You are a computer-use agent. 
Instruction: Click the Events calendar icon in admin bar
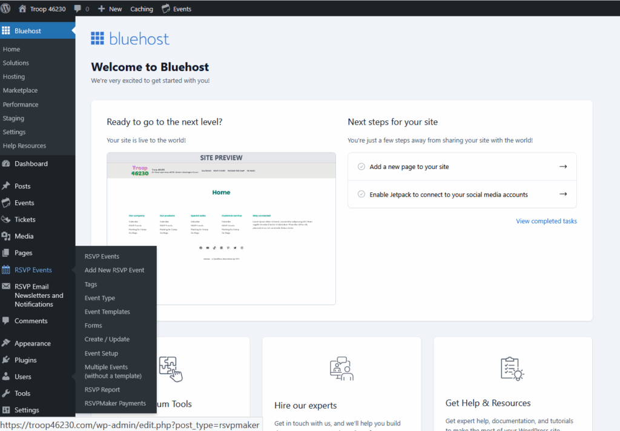166,8
